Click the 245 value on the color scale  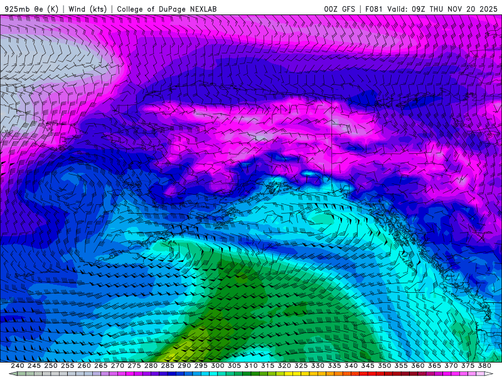pos(34,366)
